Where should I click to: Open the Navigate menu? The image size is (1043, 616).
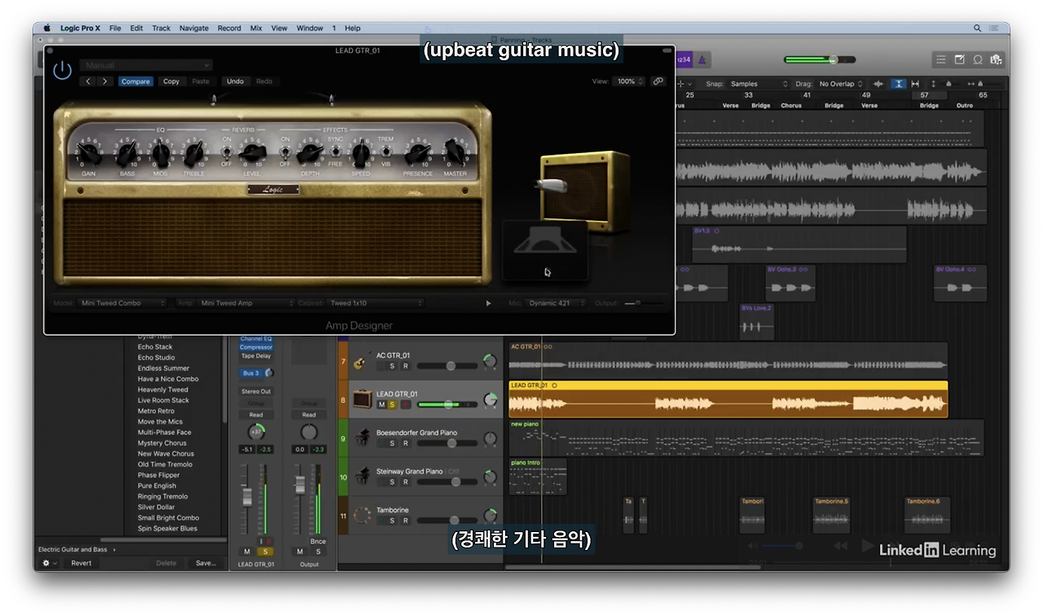pos(194,28)
